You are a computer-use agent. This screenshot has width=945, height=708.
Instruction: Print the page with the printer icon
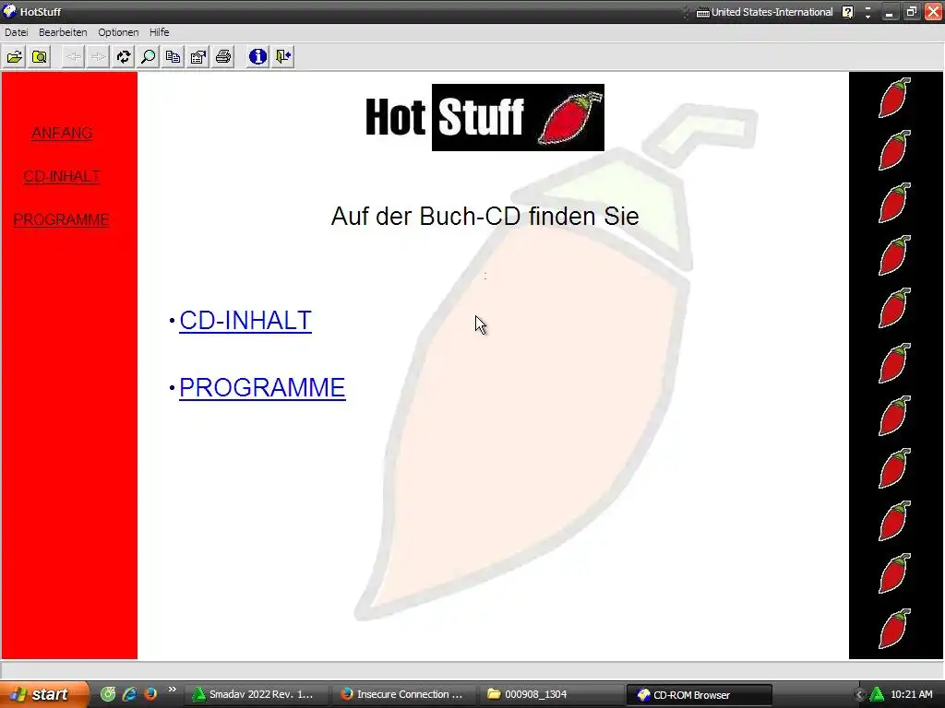pyautogui.click(x=223, y=56)
